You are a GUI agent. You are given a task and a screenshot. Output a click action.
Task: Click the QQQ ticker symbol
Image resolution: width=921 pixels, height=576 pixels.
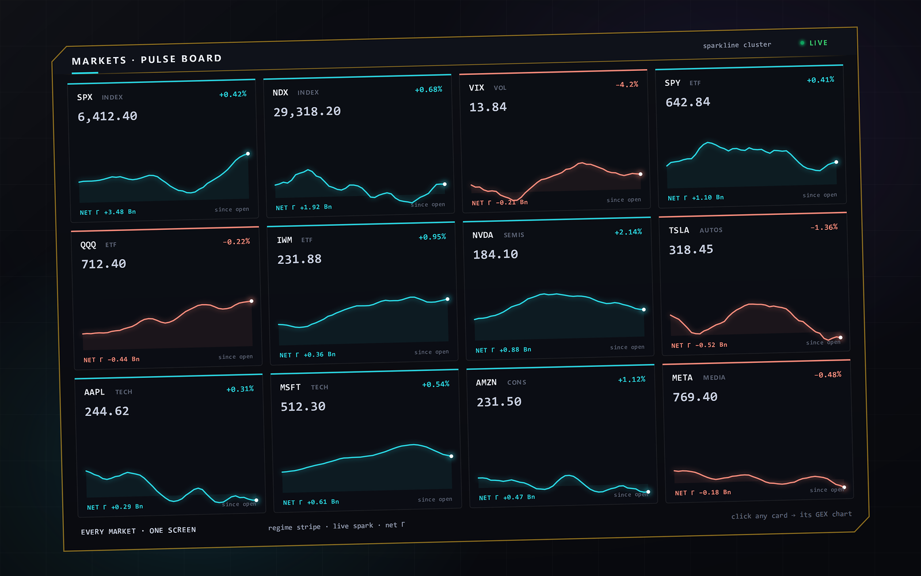pyautogui.click(x=88, y=245)
